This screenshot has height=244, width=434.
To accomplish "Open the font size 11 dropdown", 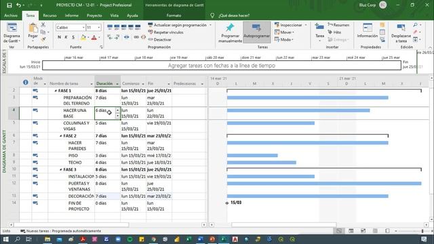I will tap(99, 27).
